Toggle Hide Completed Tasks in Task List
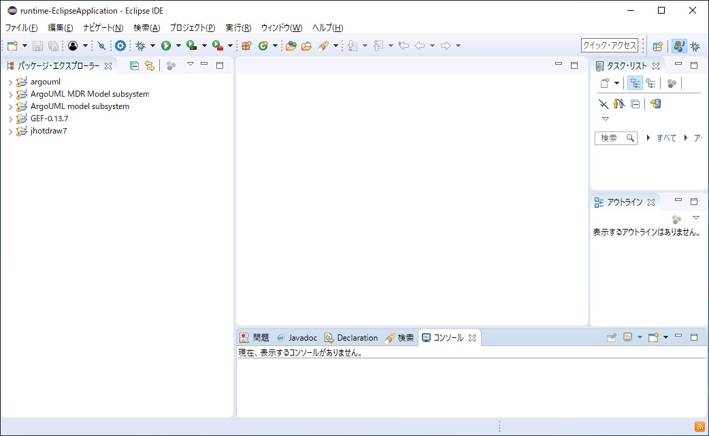709x436 pixels. click(x=604, y=104)
